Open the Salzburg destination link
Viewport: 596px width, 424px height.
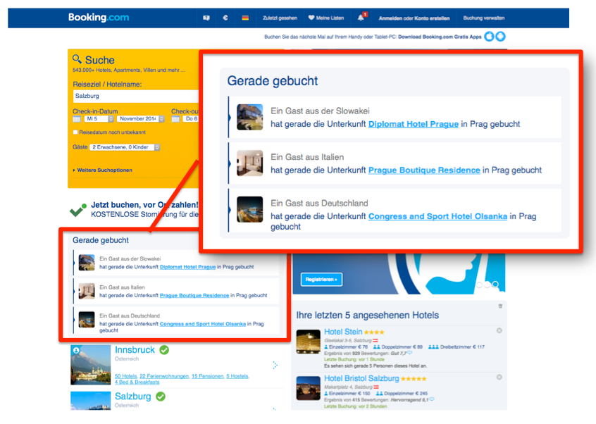coord(133,397)
